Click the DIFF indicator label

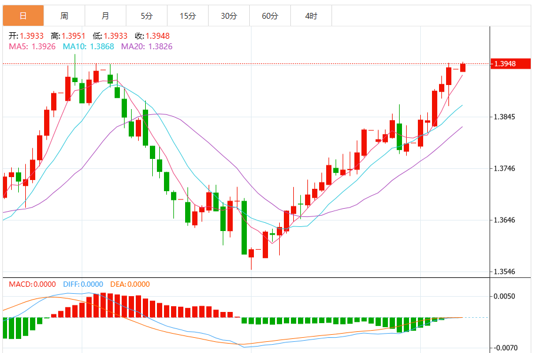[83, 284]
